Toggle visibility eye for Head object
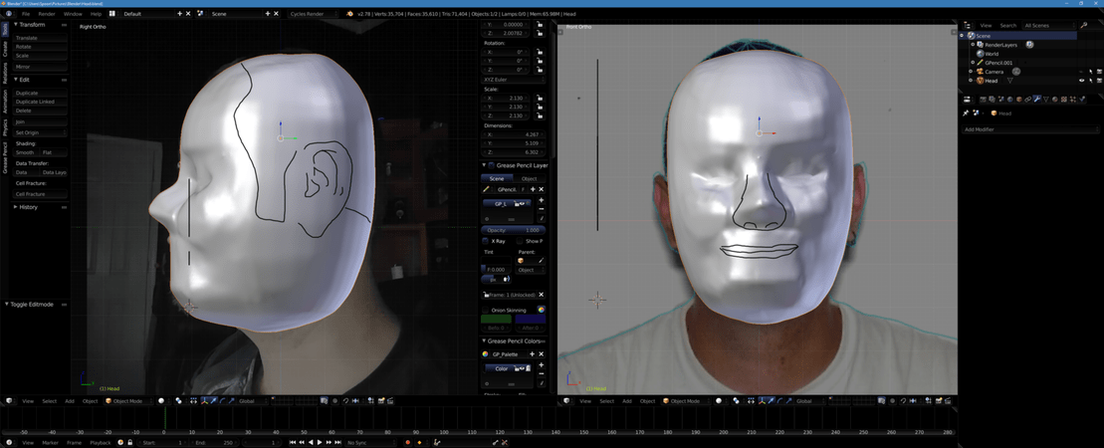 pos(1082,81)
